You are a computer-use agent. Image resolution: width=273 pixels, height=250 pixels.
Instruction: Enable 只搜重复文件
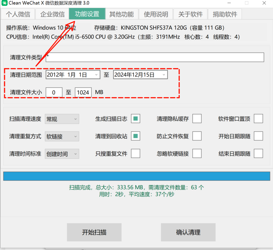point(135,153)
